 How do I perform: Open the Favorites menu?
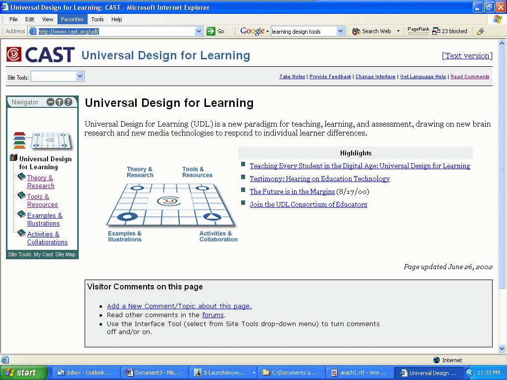72,19
